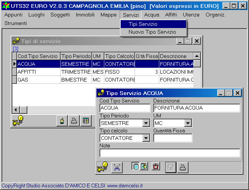Click the Note text field
Viewport: 249px width, 190px height.
[169, 153]
